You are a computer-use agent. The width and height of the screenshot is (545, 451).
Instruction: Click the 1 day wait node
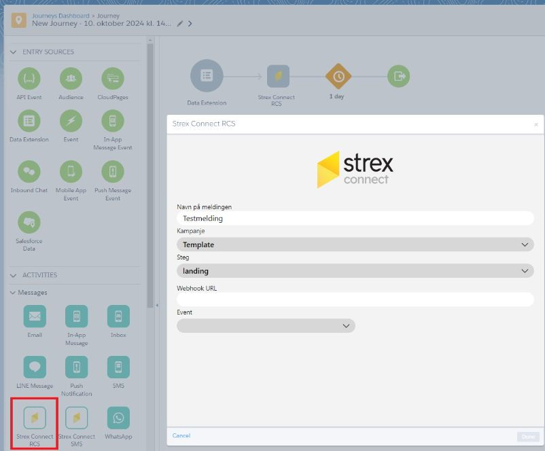[338, 76]
